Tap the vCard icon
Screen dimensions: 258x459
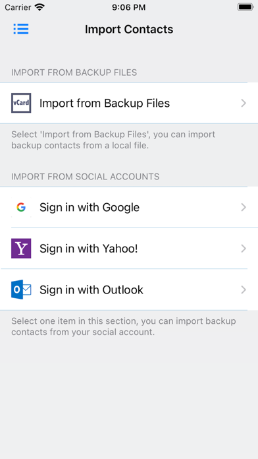click(x=21, y=103)
